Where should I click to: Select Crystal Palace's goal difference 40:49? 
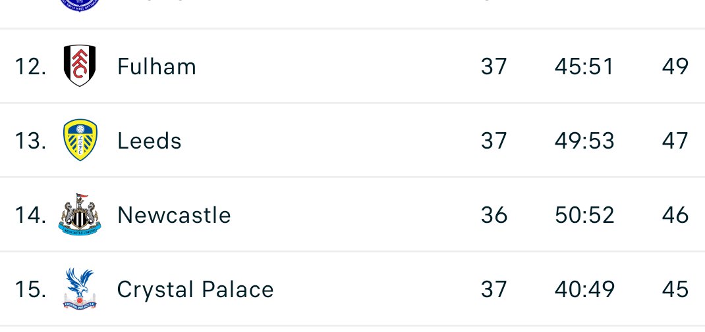click(584, 289)
